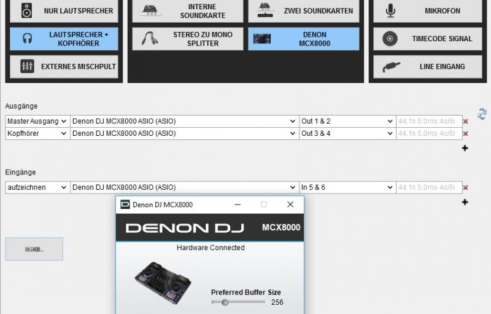Select the Nur Lautsprecher output option

[x=64, y=11]
